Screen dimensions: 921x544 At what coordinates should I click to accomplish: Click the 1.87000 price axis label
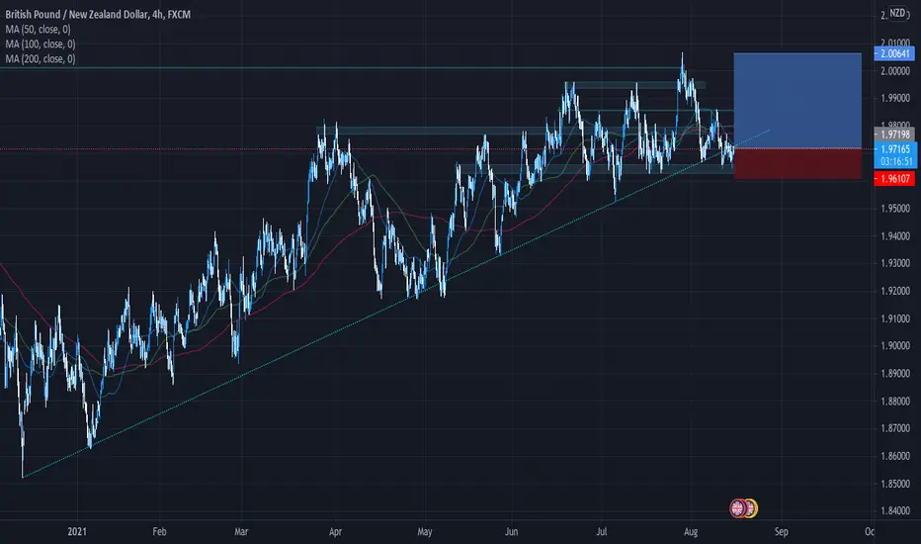point(894,428)
